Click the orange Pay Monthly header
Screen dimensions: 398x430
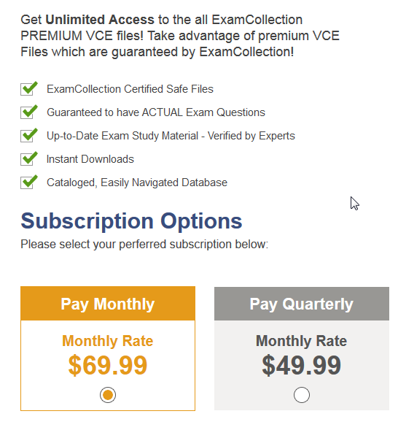pyautogui.click(x=108, y=304)
